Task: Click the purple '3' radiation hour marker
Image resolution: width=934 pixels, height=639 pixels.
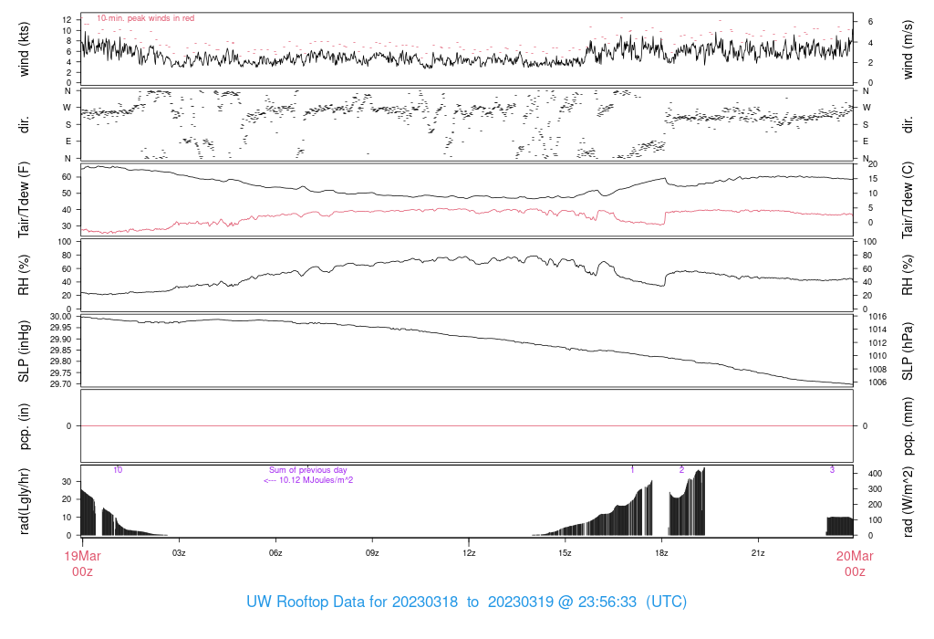Action: click(832, 470)
